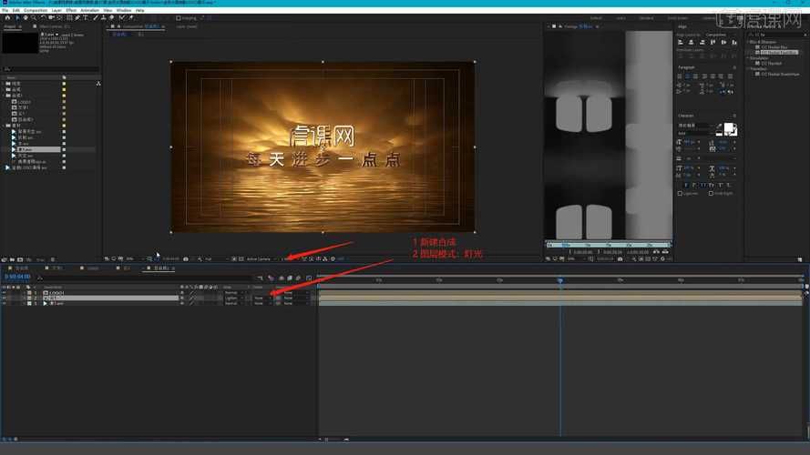Screen dimensions: 810x455
Task: Open the font family dropdown in the Character panel
Action: (x=695, y=126)
